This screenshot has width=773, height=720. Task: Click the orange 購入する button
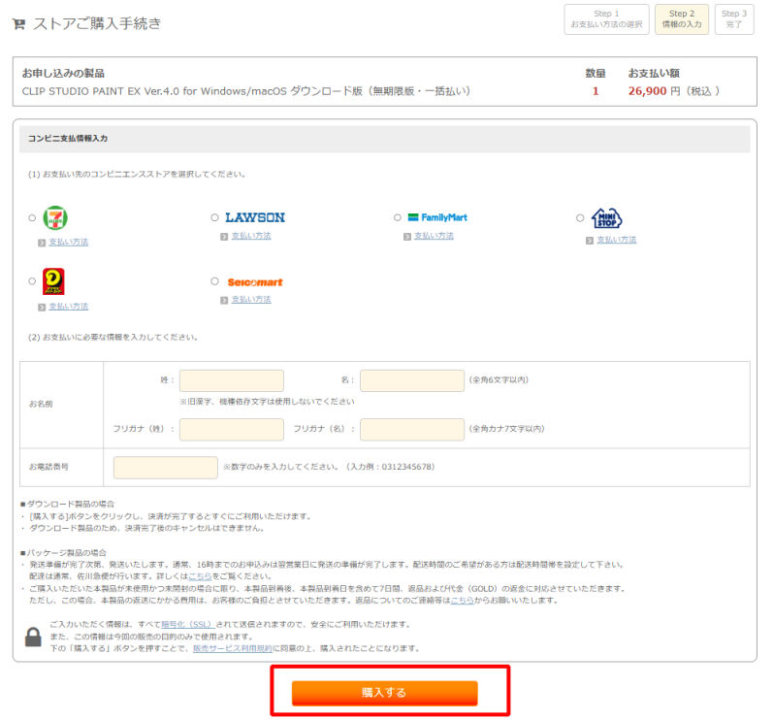pos(384,693)
